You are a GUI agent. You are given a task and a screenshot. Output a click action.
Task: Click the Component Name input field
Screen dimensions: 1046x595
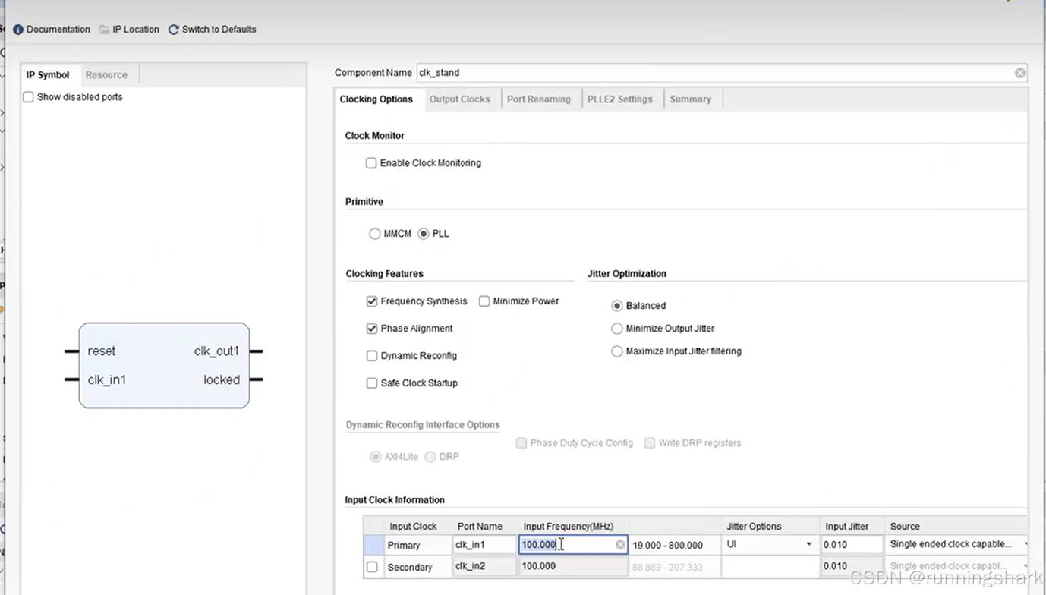pos(721,73)
